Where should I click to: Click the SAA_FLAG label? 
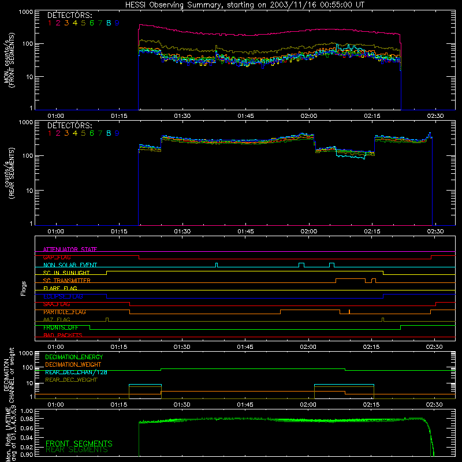coord(57,304)
